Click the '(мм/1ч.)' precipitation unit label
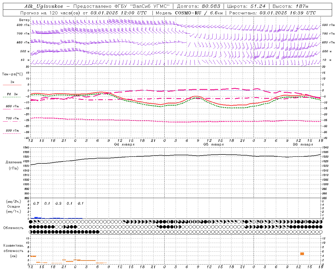 [14, 211]
